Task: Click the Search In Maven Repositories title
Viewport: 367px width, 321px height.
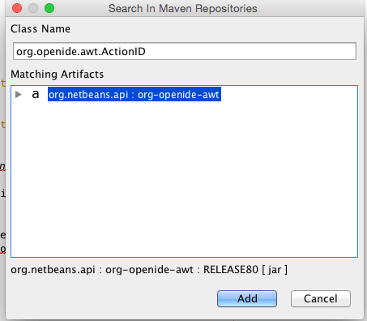Action: [x=183, y=8]
